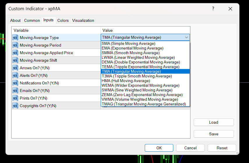Click the Load button
This screenshot has height=163, width=249.
pos(213,122)
